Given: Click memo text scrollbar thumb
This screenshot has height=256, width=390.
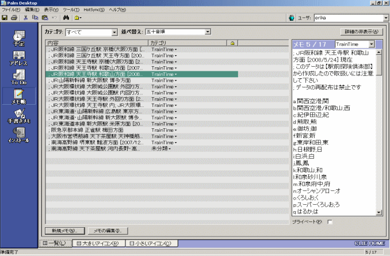Looking at the screenshot, I should pyautogui.click(x=379, y=65).
